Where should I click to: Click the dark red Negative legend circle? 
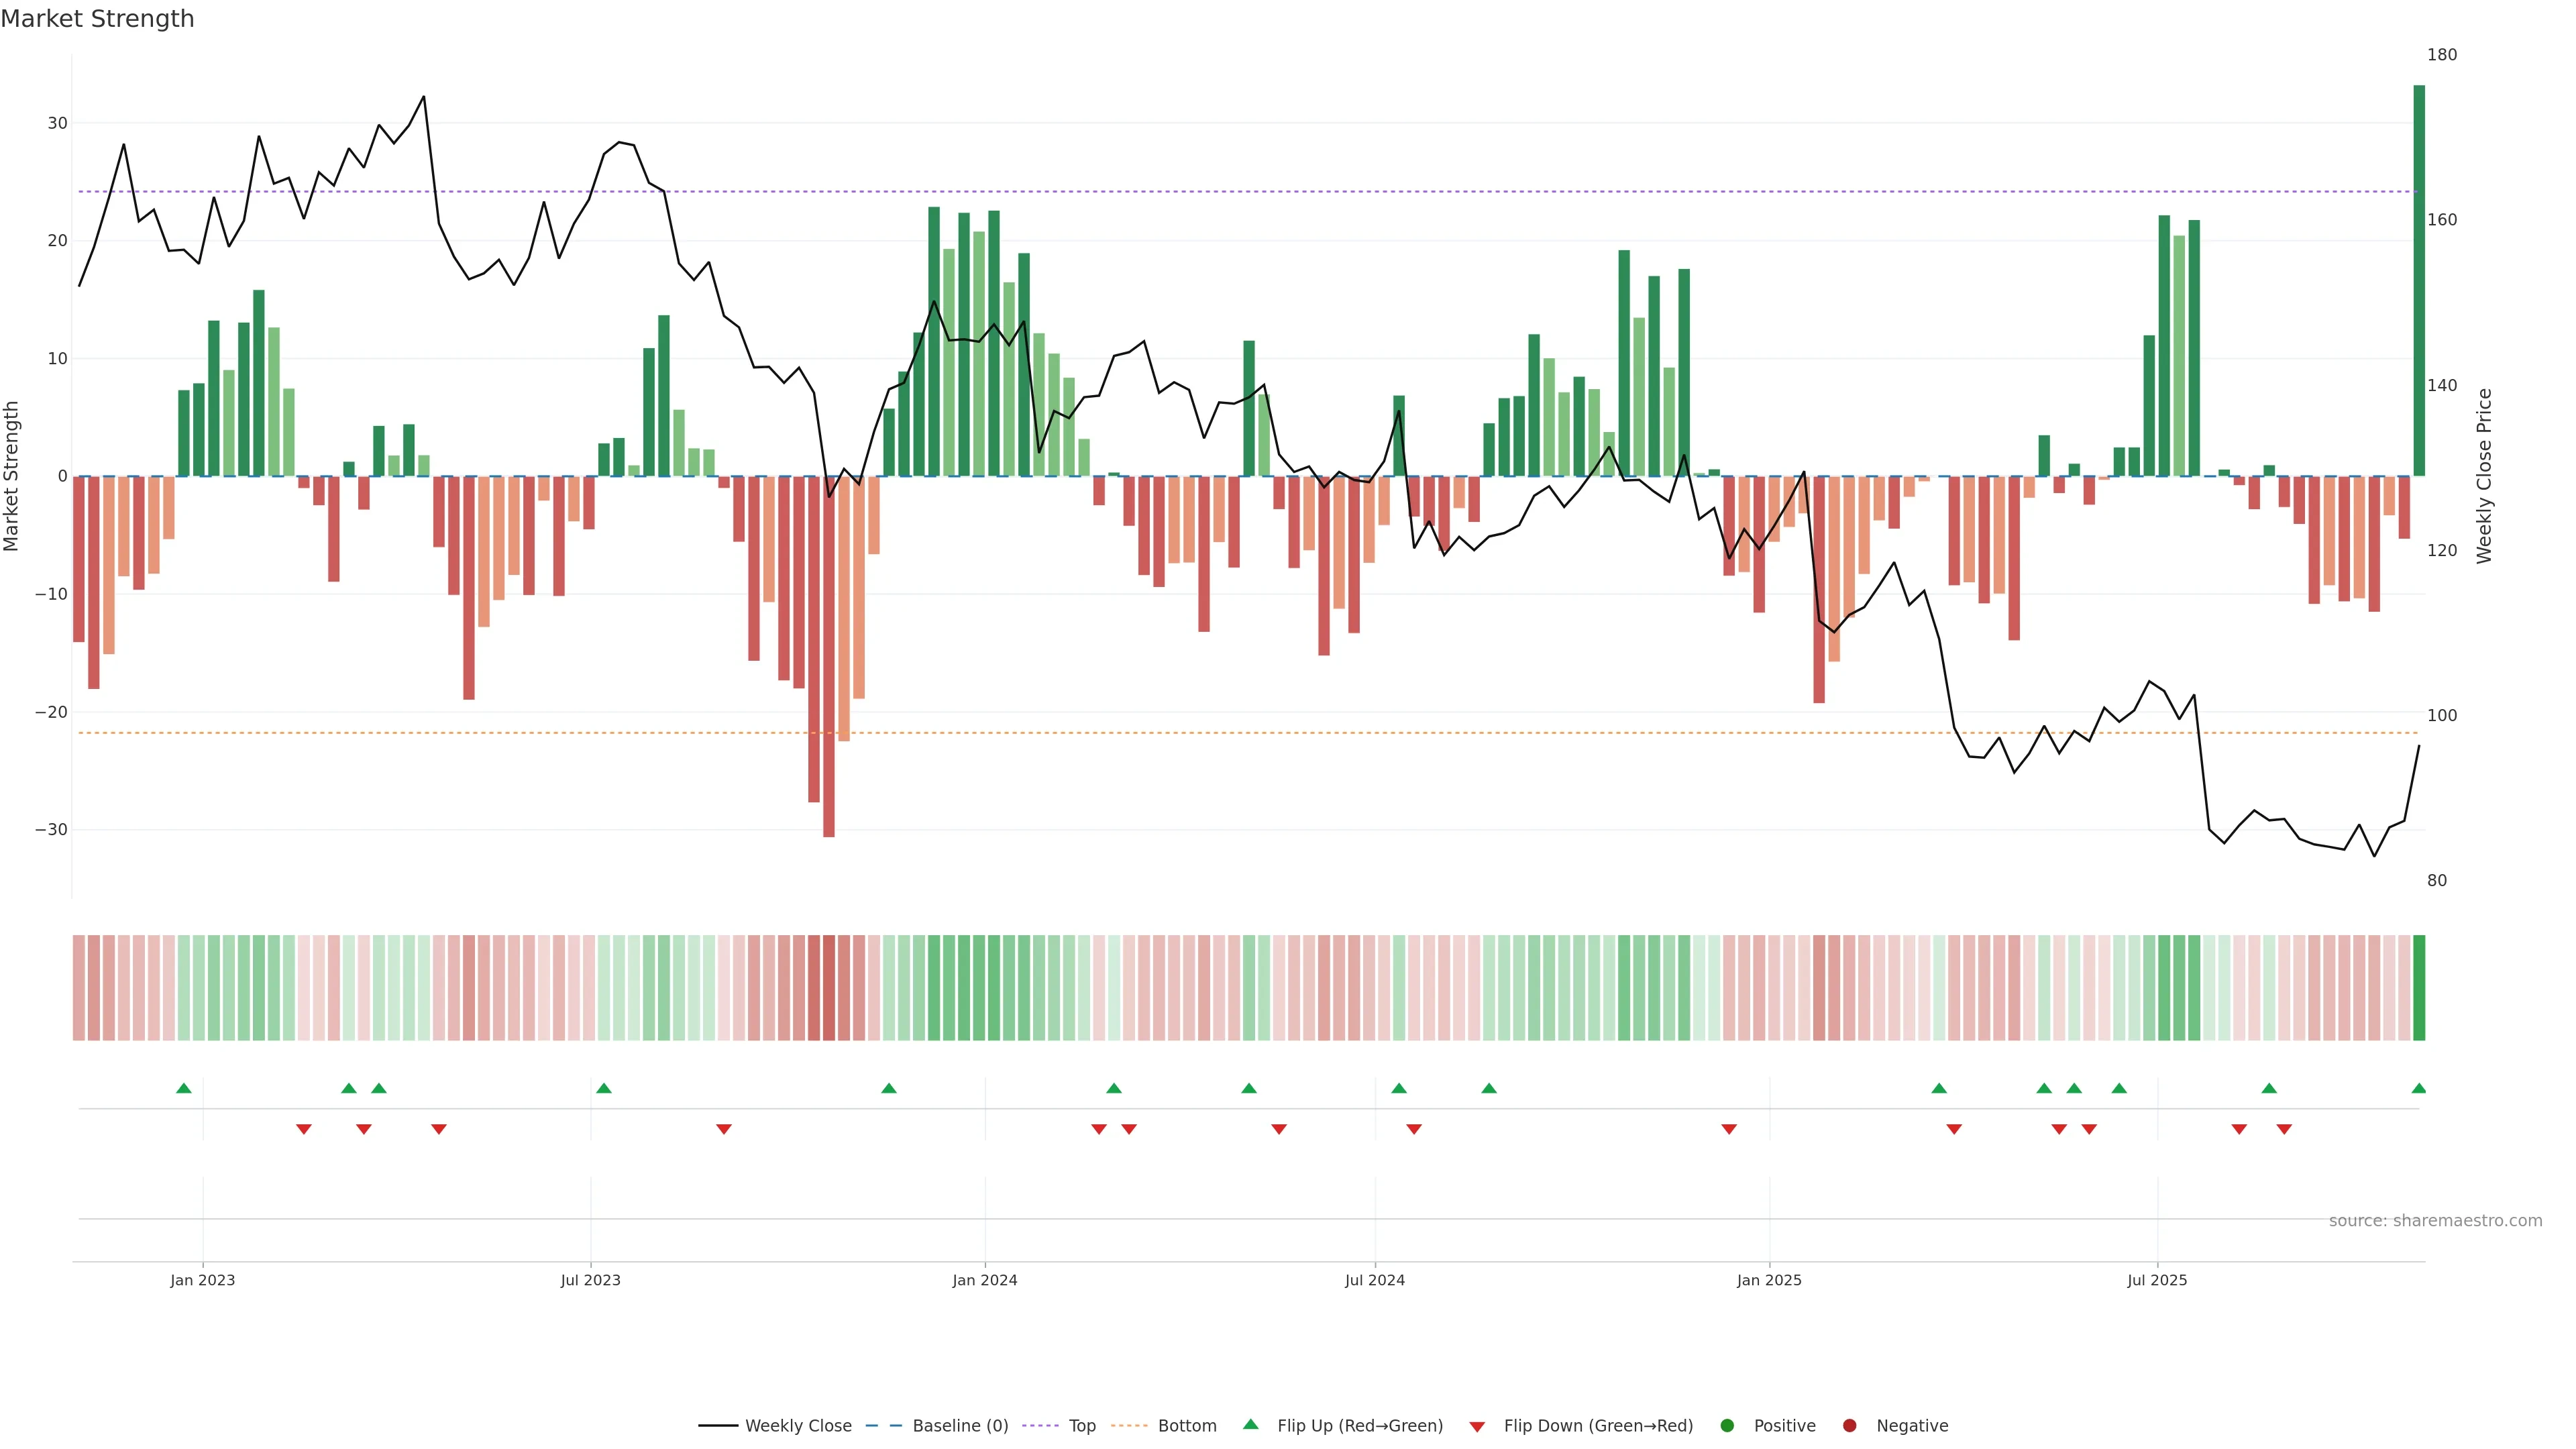1849,1426
